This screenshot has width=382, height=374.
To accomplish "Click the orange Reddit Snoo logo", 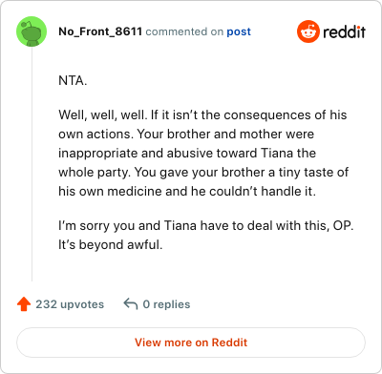I will 308,31.
